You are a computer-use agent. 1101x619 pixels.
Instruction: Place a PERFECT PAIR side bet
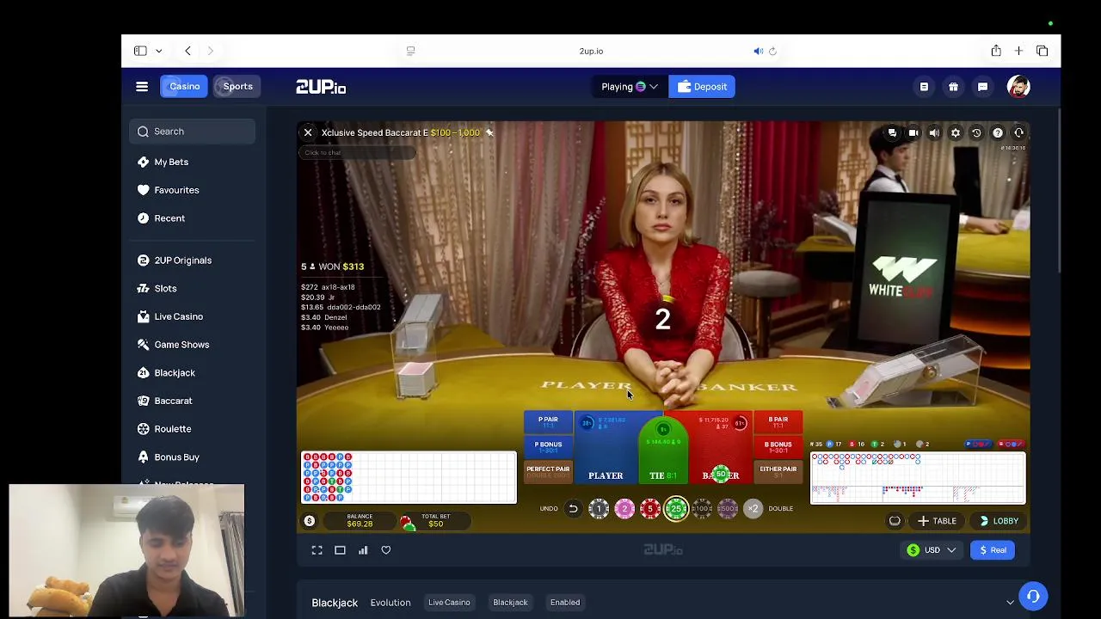pyautogui.click(x=548, y=472)
